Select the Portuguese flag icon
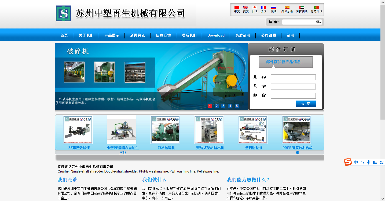 coord(317,7)
